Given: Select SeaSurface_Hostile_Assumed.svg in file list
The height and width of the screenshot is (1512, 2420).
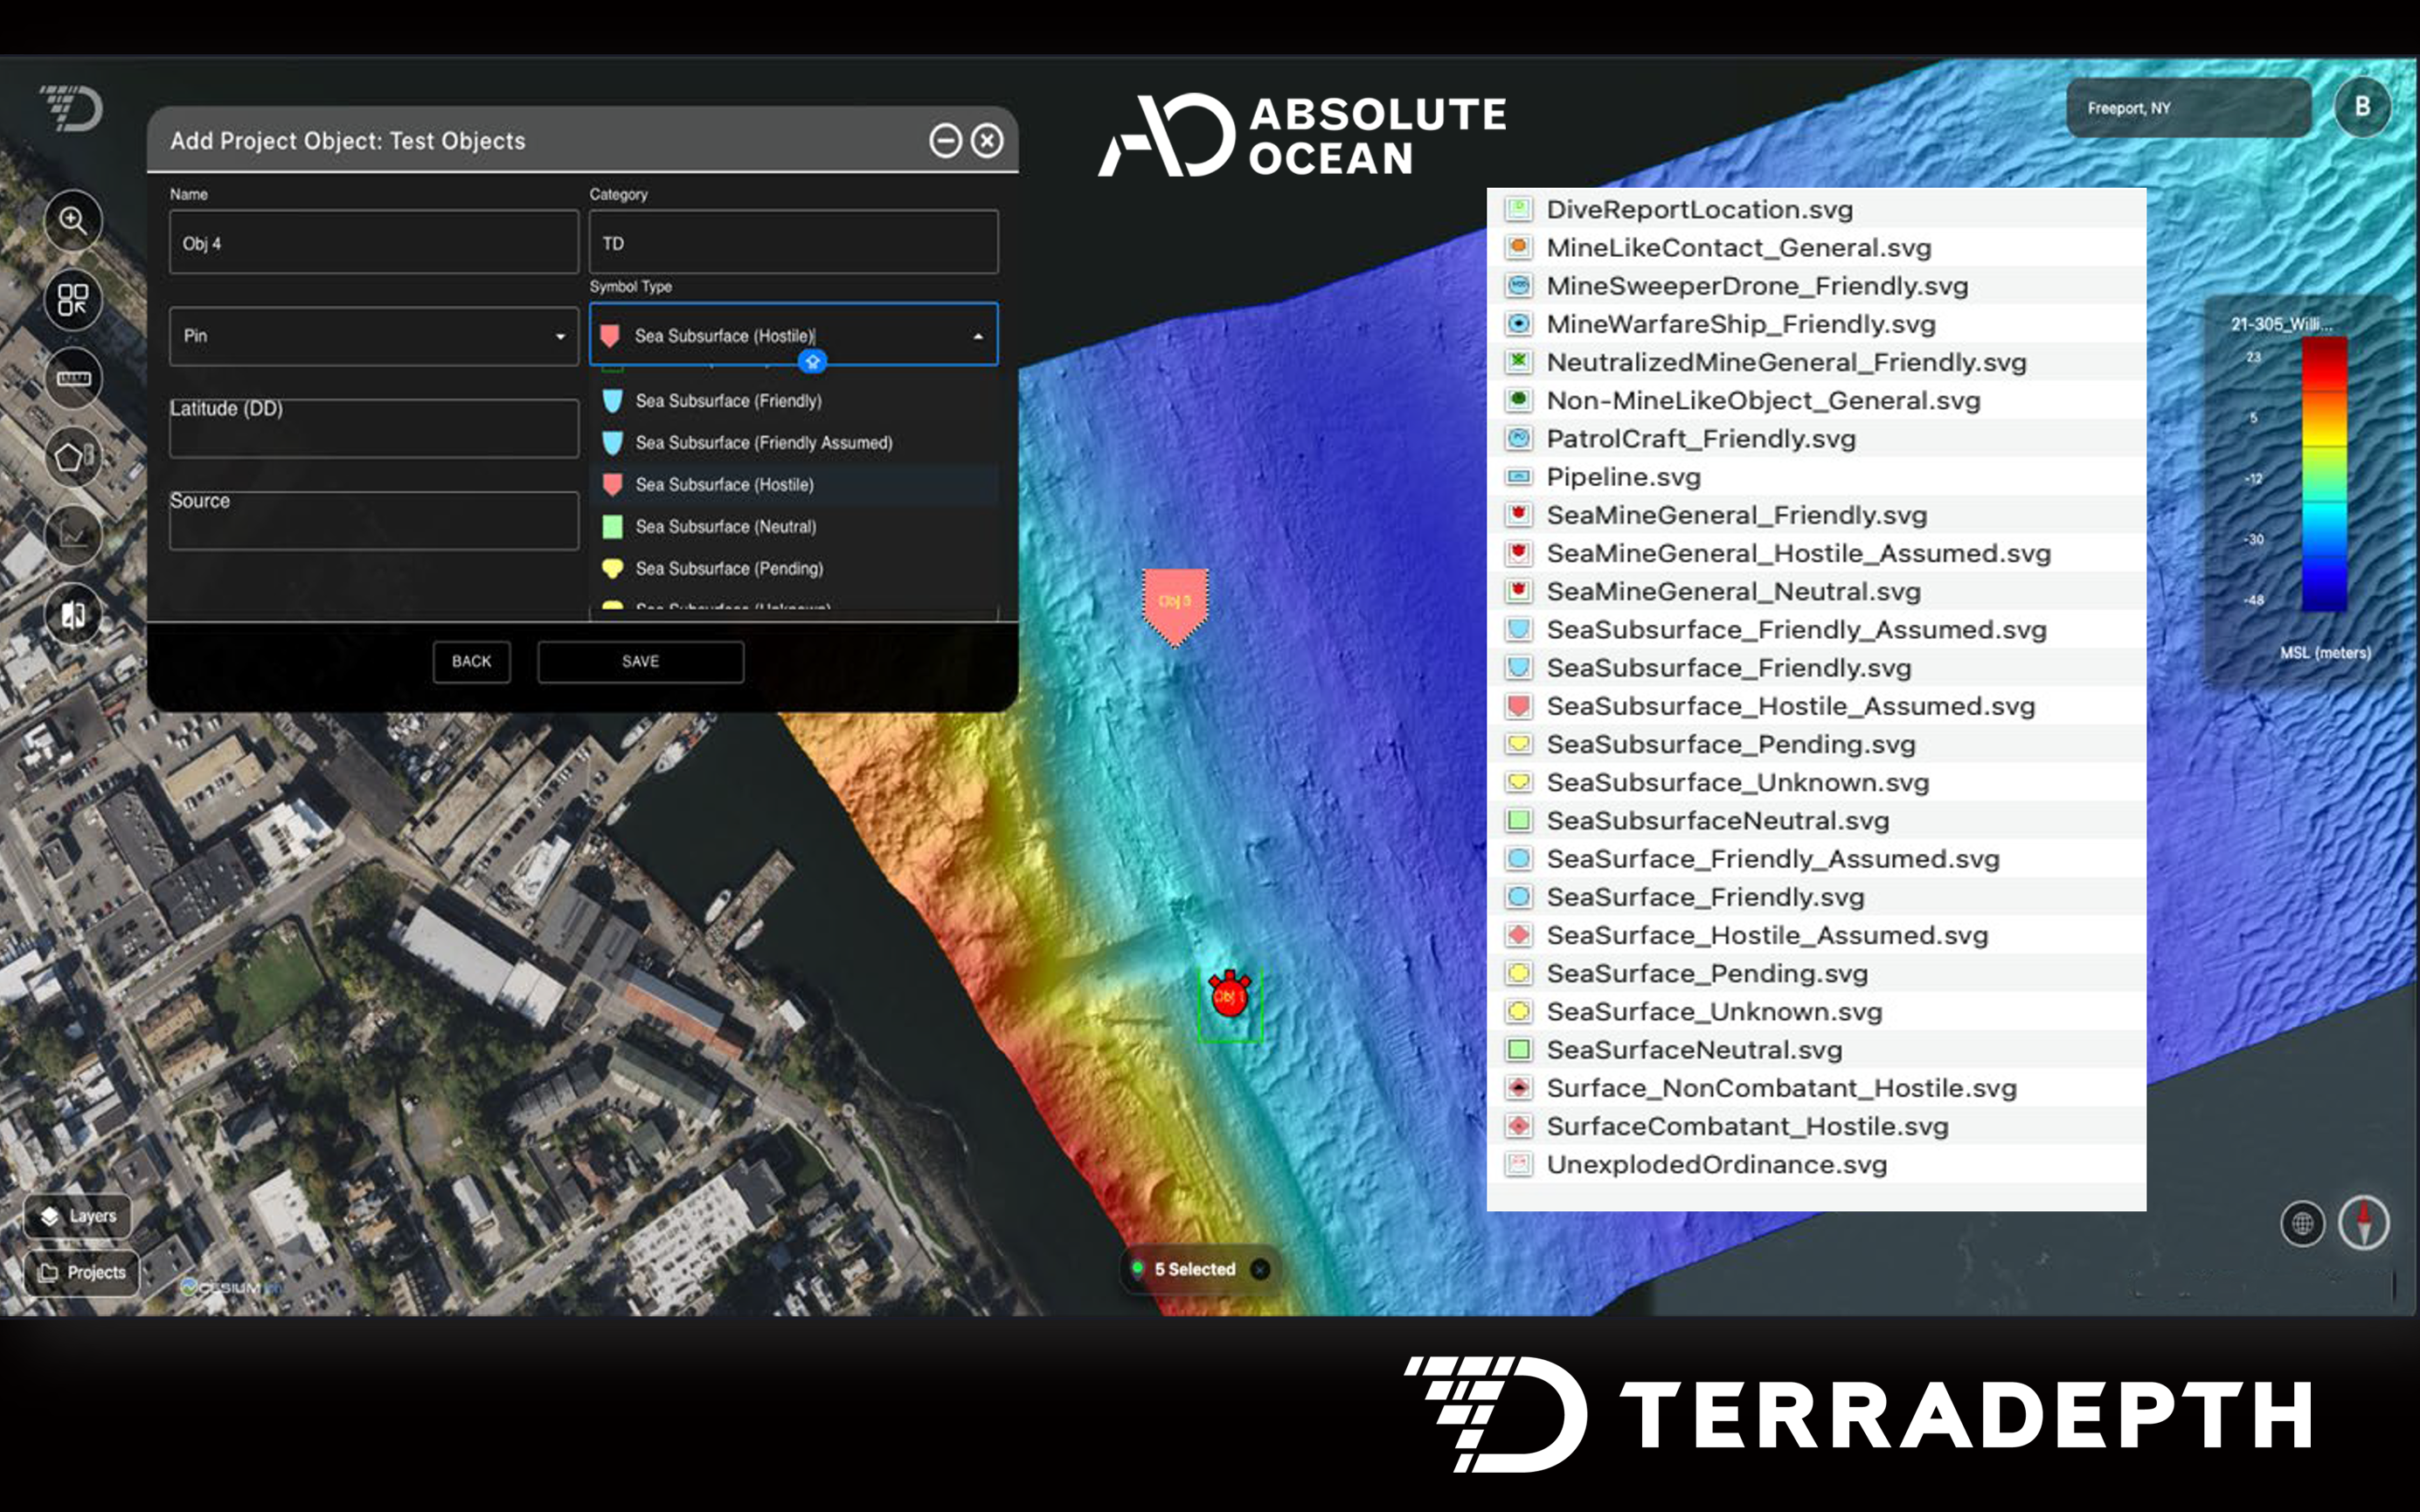Looking at the screenshot, I should 1817,935.
